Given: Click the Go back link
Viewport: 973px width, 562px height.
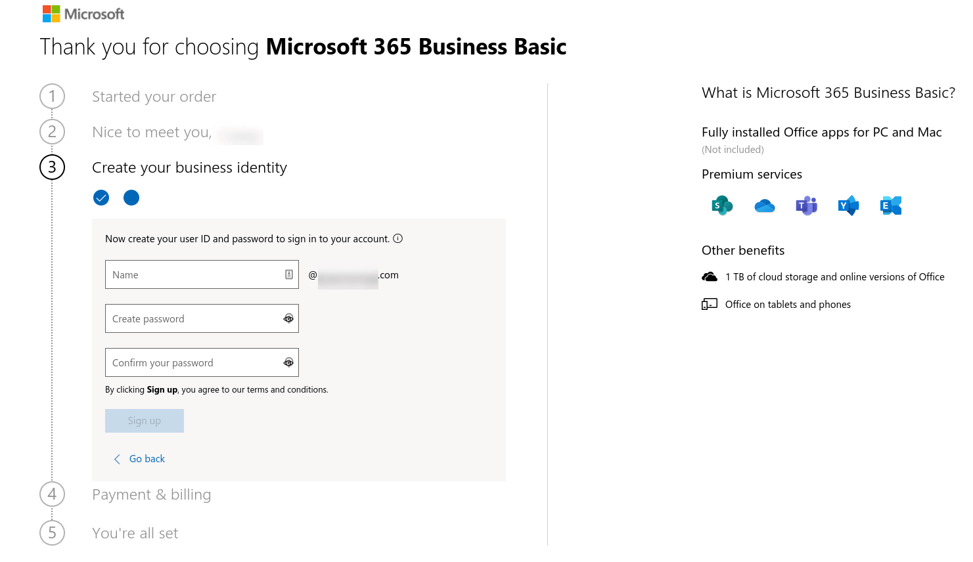Looking at the screenshot, I should click(x=139, y=458).
